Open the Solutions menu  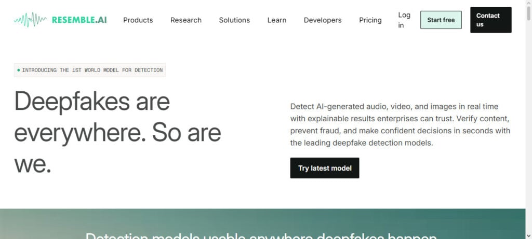234,20
